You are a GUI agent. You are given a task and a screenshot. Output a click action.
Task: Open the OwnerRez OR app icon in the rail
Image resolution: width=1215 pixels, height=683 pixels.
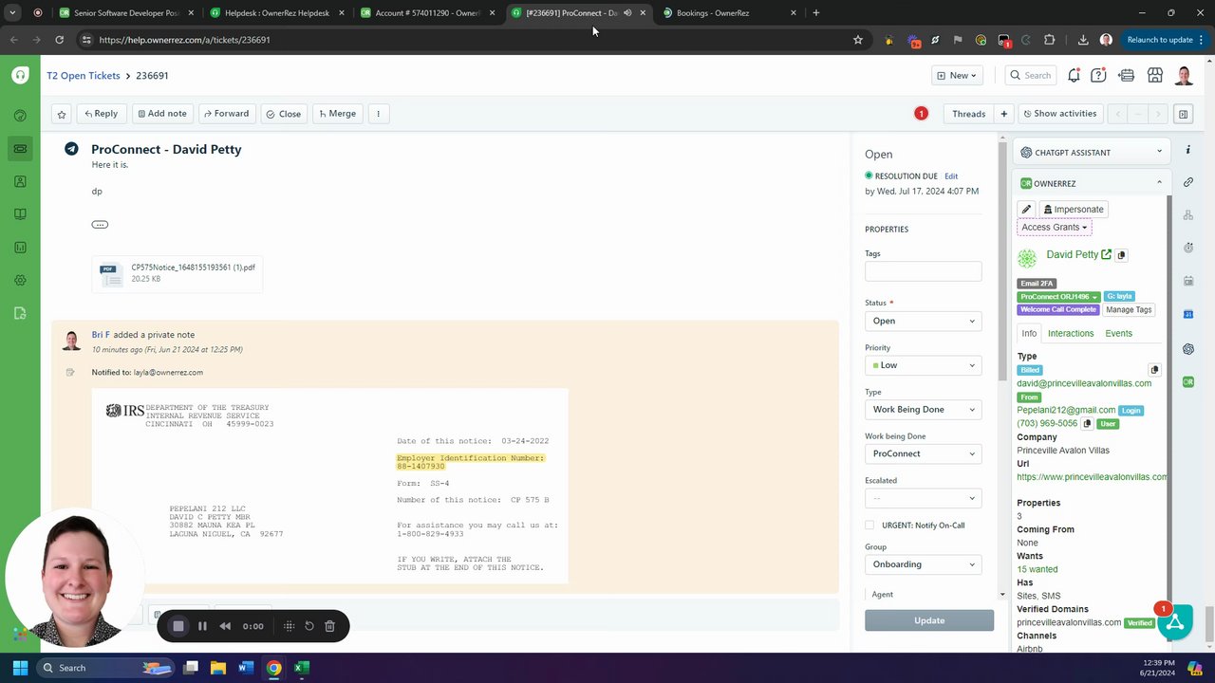click(1188, 381)
